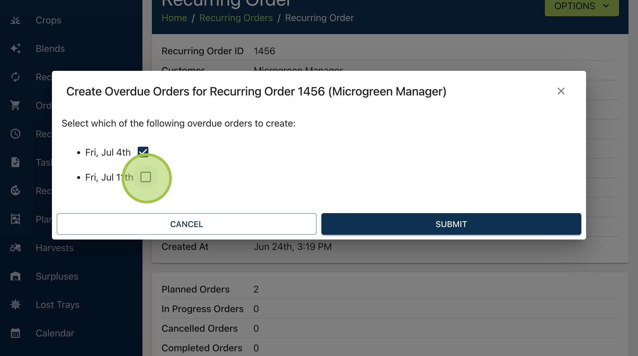Check the Fri, Jul 11th checkbox
The height and width of the screenshot is (356, 638).
tap(146, 177)
